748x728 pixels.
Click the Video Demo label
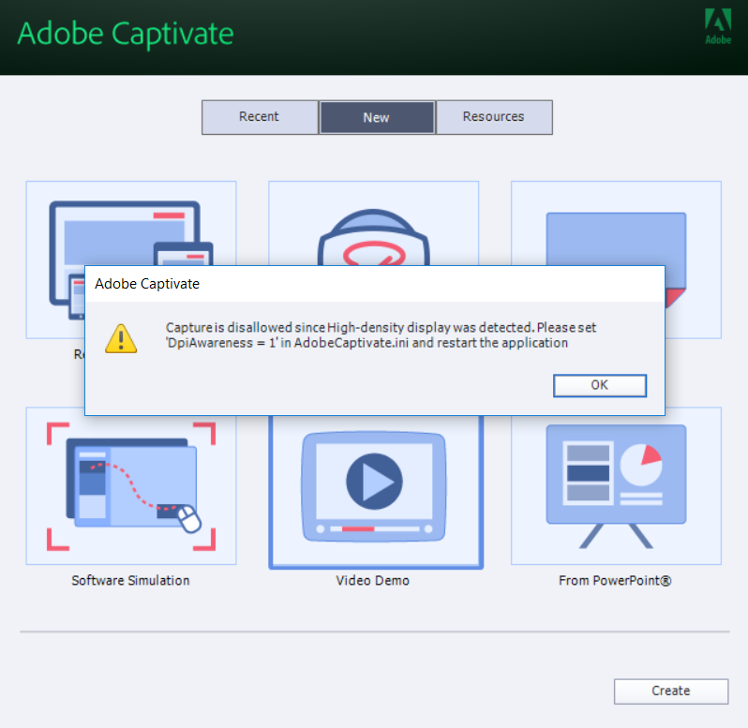pyautogui.click(x=373, y=581)
